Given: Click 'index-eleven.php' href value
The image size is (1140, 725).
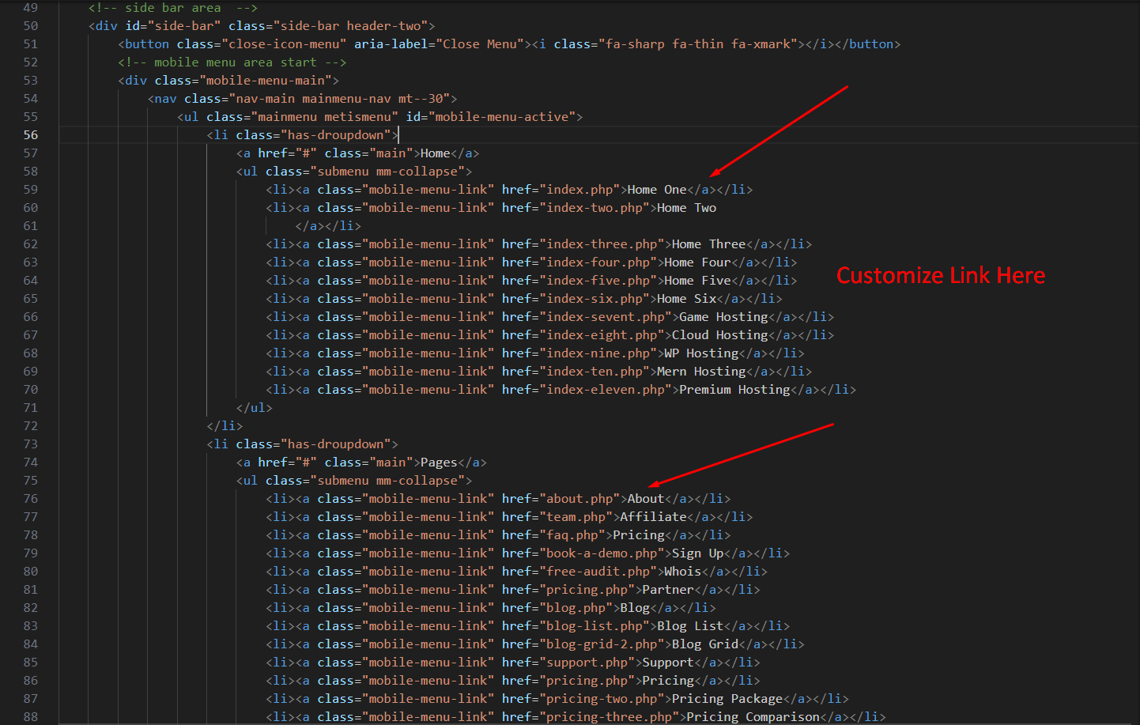Looking at the screenshot, I should 606,390.
